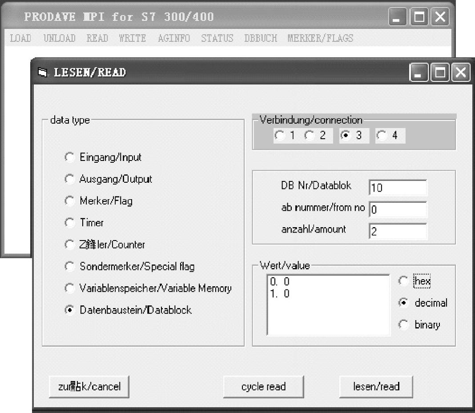Maximize the LESEN/READ dialog window

pos(440,72)
